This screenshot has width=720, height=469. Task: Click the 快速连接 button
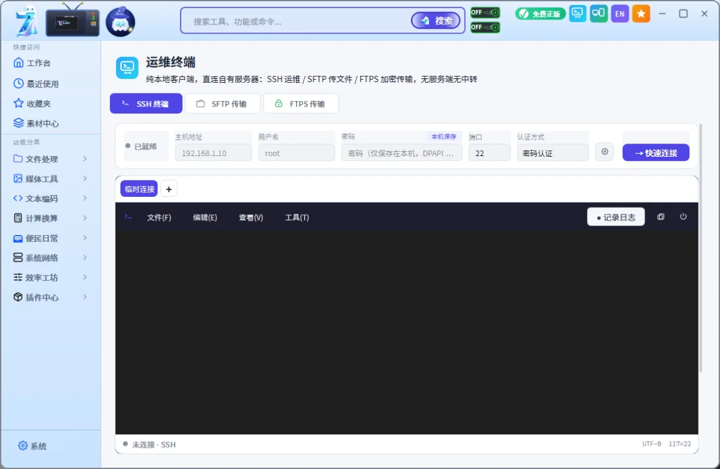point(656,153)
